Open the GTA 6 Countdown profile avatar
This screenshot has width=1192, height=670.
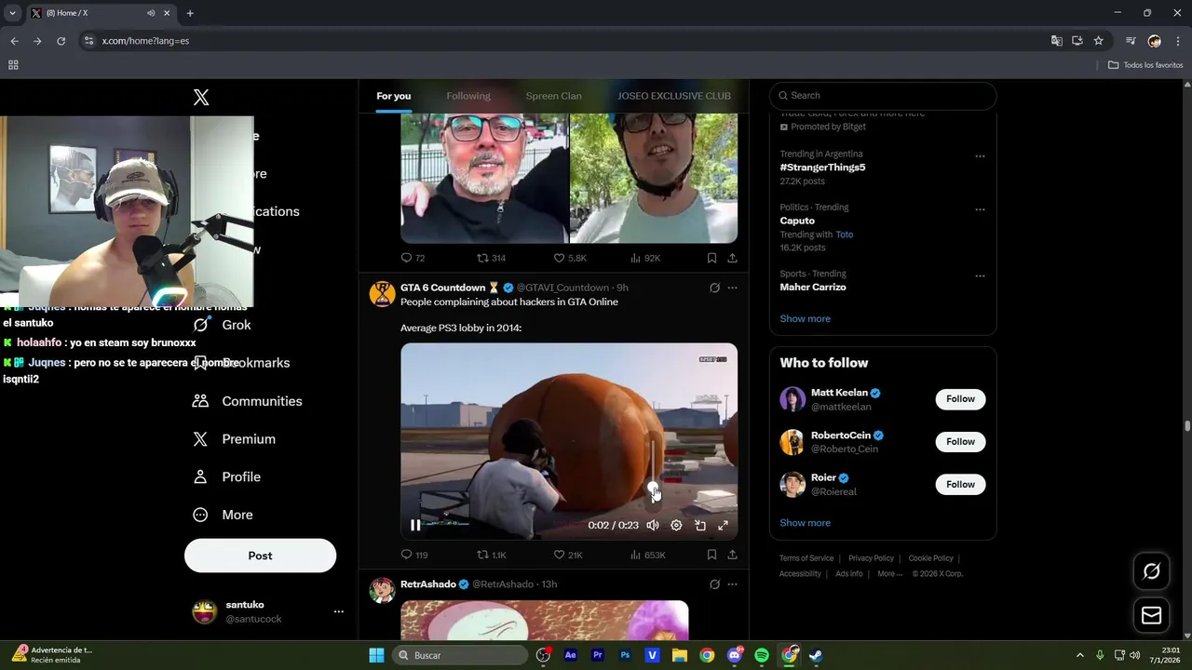point(382,294)
